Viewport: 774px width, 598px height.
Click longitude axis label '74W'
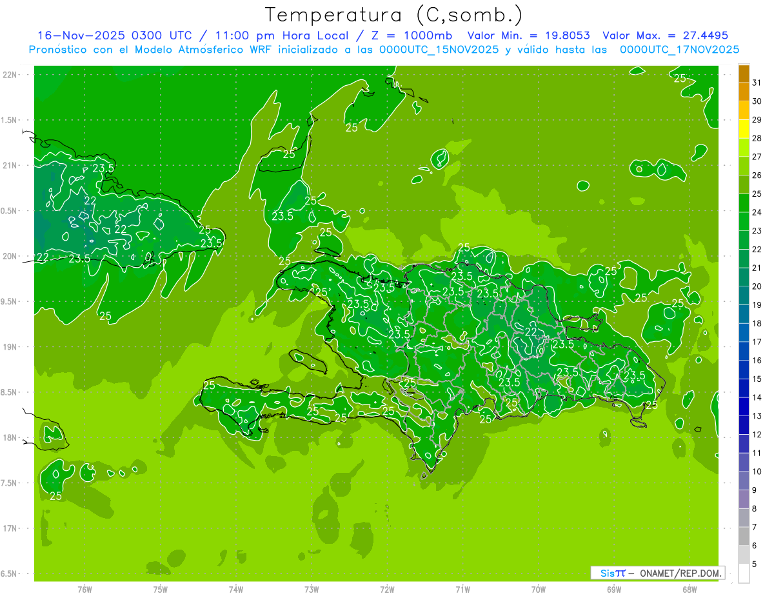click(235, 589)
